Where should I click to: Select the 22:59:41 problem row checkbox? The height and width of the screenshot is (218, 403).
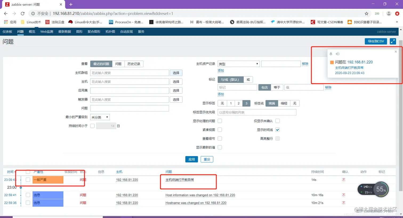pyautogui.click(x=28, y=195)
